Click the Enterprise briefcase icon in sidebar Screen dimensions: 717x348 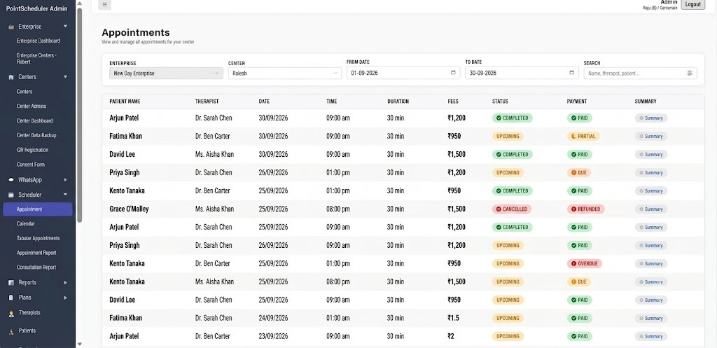click(11, 27)
